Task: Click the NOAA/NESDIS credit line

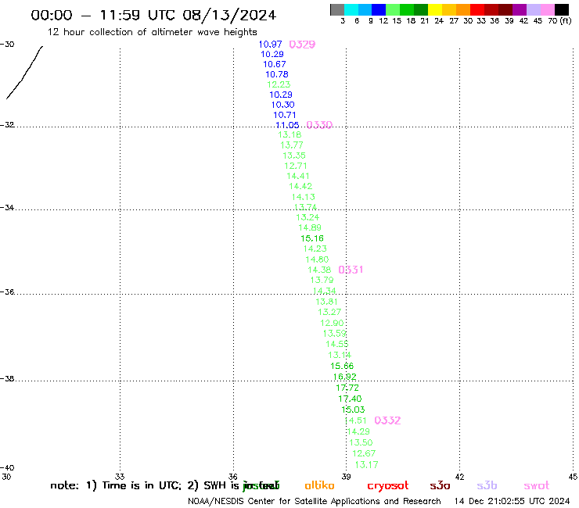Action: tap(315, 502)
